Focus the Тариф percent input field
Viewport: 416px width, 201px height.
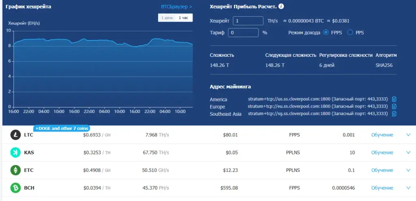coord(243,32)
